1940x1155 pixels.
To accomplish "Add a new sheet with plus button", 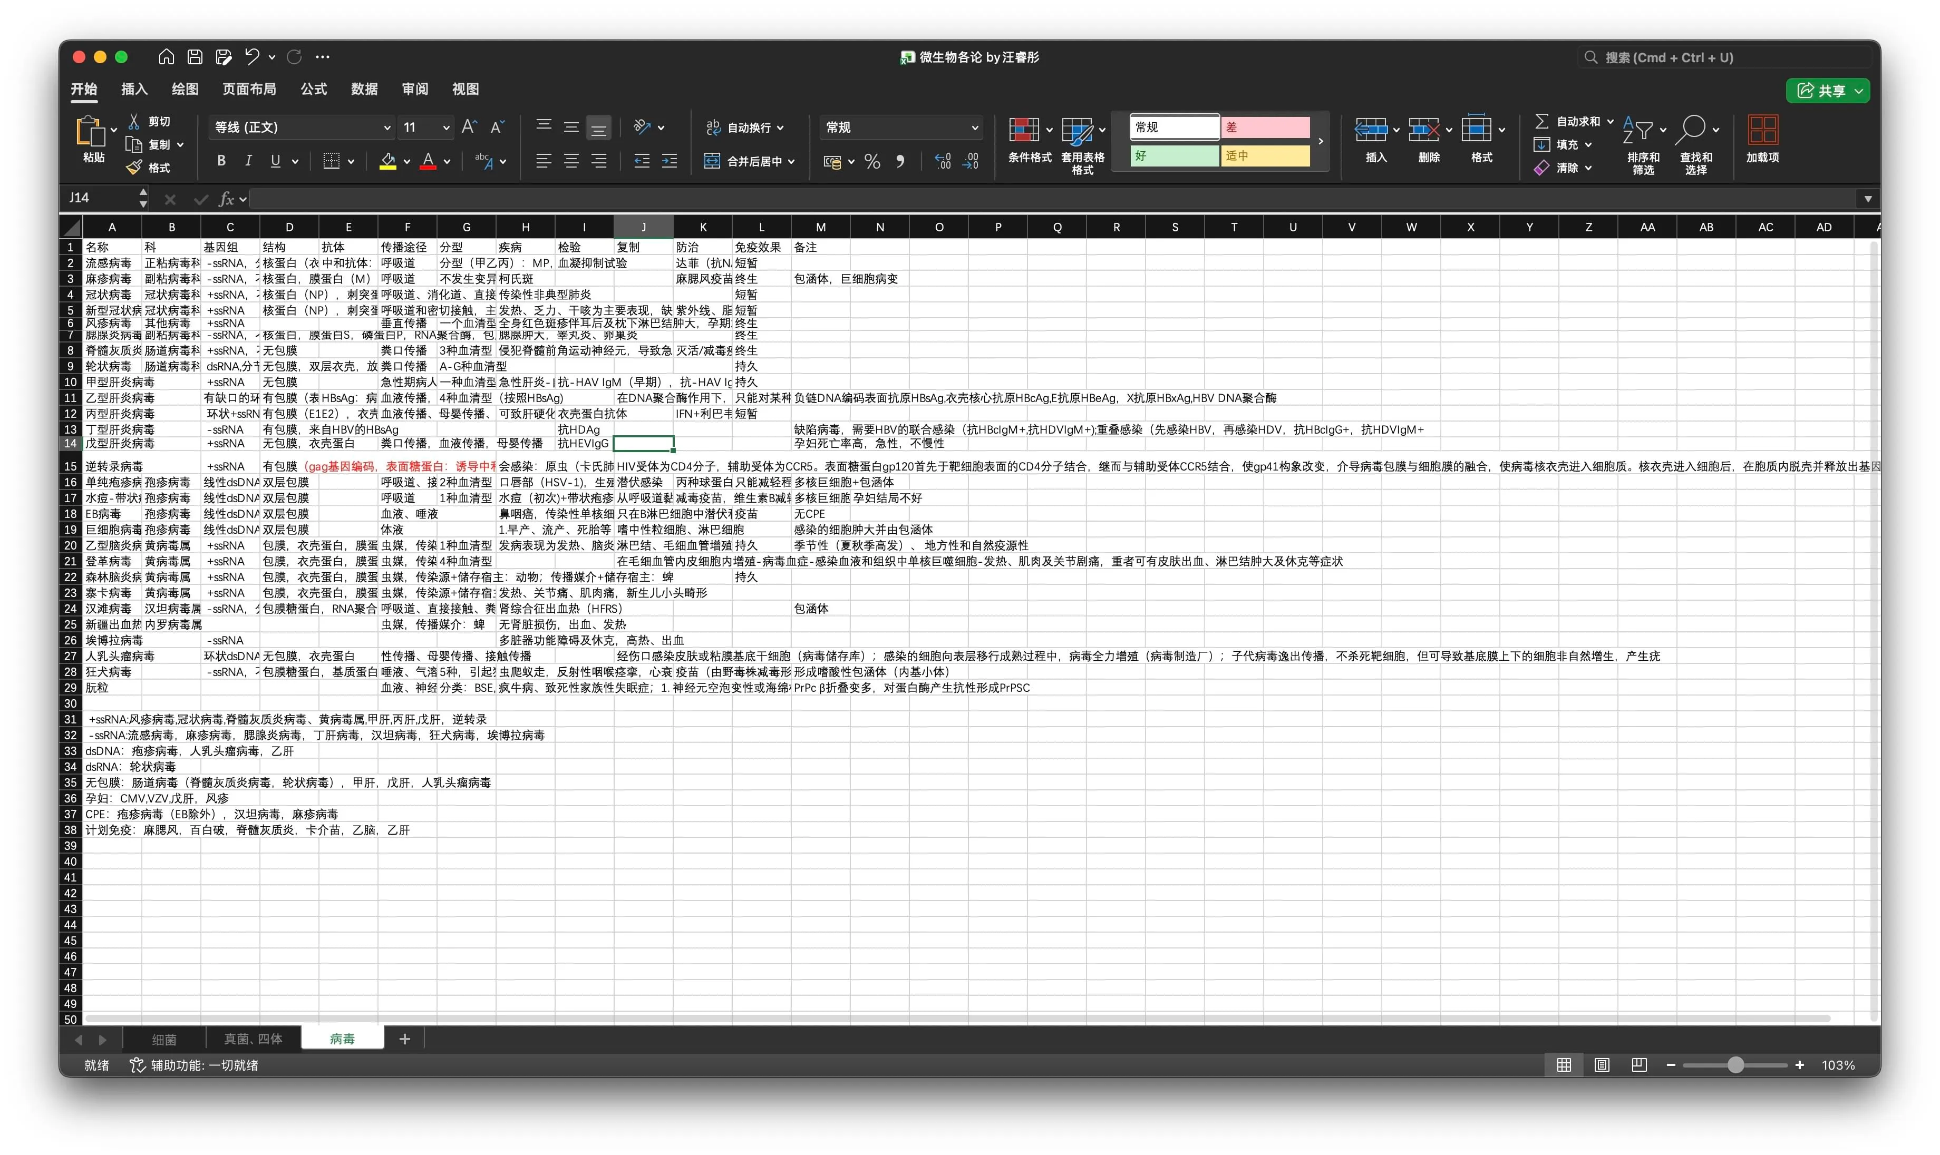I will [404, 1039].
